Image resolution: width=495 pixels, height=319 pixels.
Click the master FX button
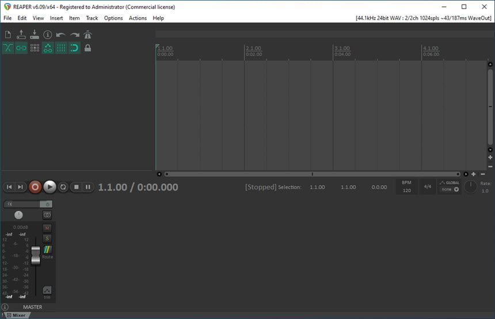pos(22,204)
